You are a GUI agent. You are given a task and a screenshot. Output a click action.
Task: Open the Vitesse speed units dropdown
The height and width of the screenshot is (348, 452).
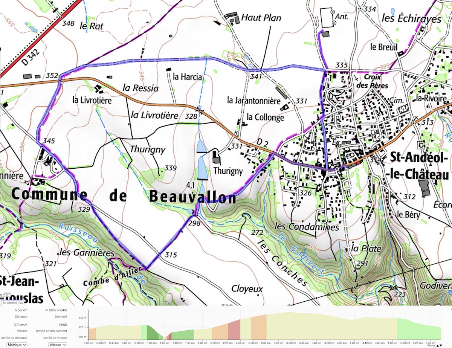click(58, 345)
